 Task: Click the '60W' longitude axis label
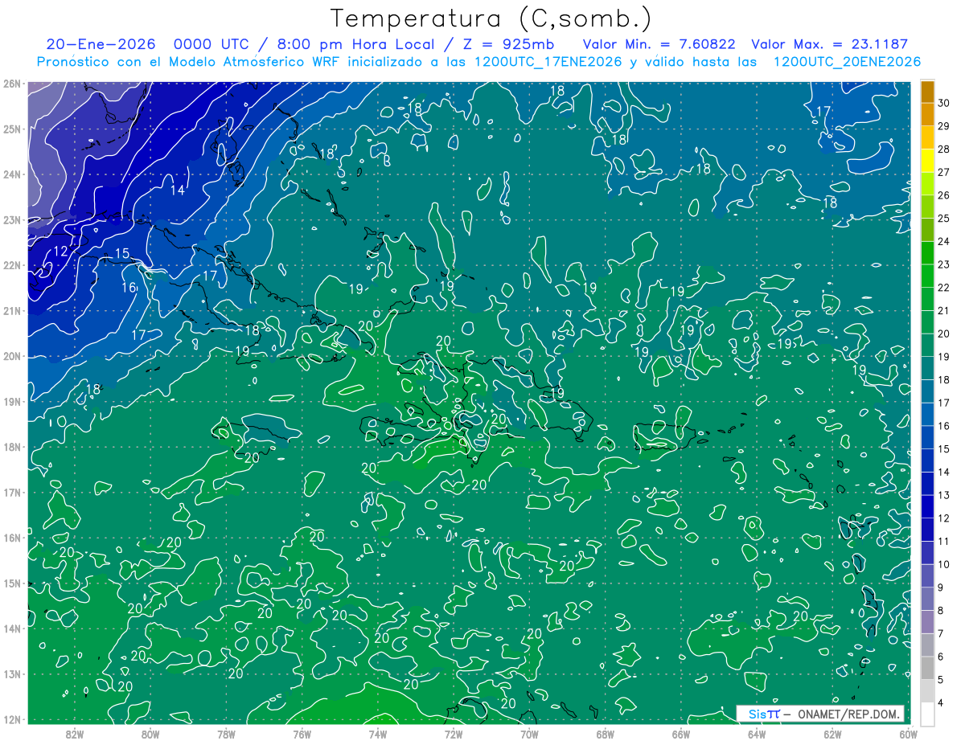pos(909,733)
